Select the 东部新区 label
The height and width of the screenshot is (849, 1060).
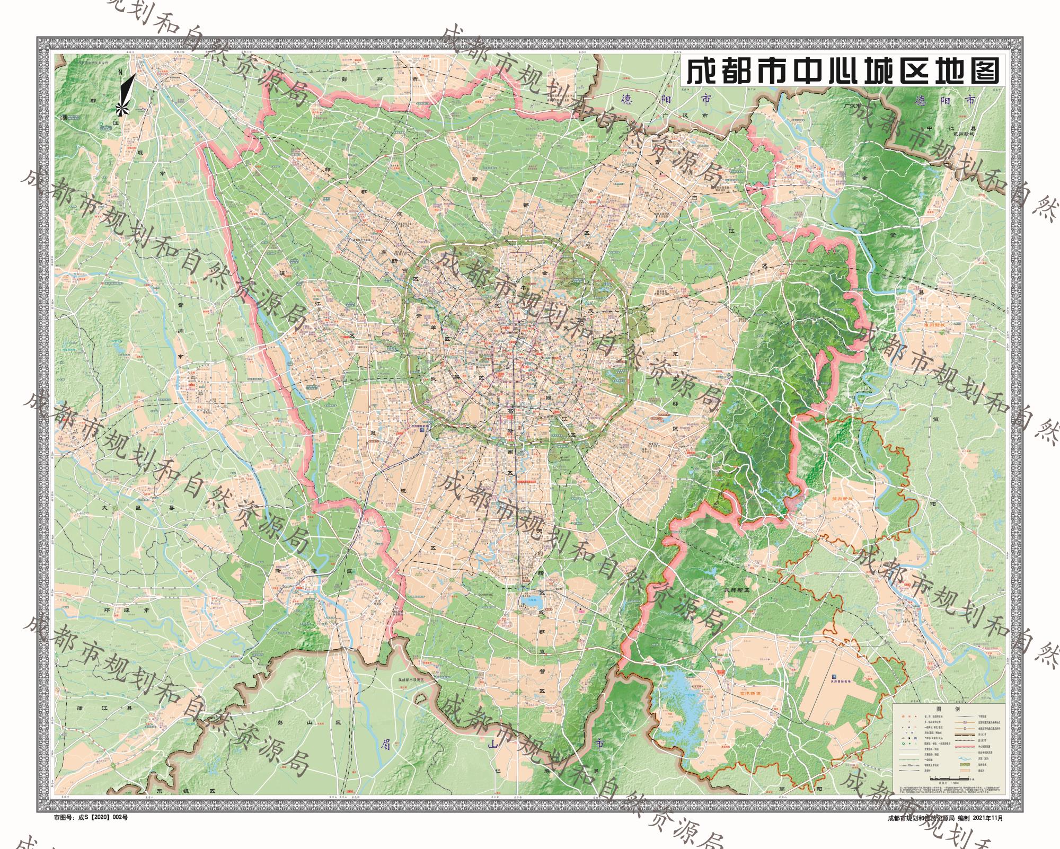[737, 590]
